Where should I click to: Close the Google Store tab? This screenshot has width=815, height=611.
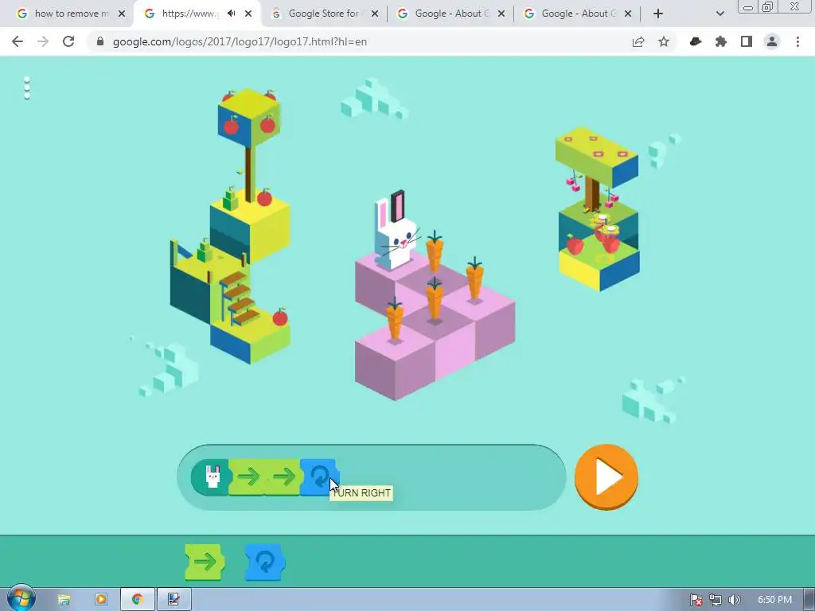coord(375,14)
